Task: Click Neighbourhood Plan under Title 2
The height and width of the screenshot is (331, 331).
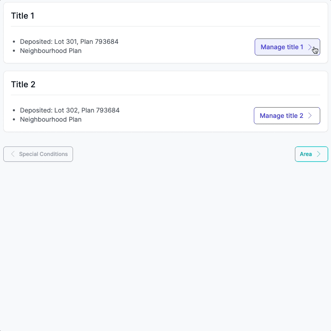Action: (51, 120)
